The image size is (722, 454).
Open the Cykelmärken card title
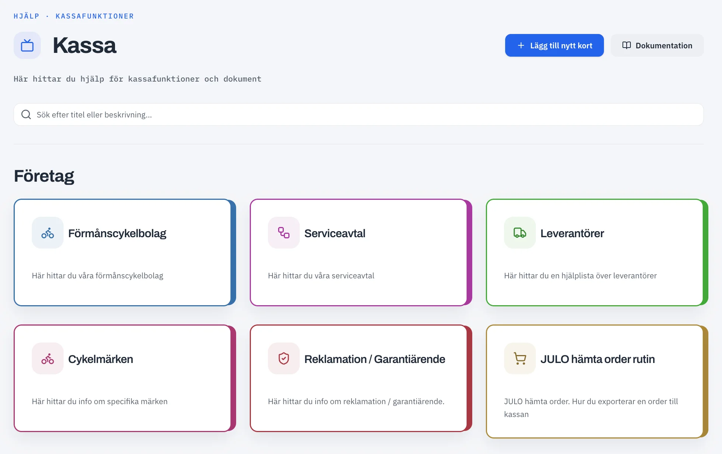pyautogui.click(x=101, y=359)
